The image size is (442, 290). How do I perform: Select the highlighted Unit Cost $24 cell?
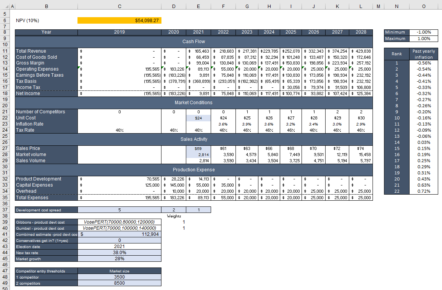pos(198,118)
